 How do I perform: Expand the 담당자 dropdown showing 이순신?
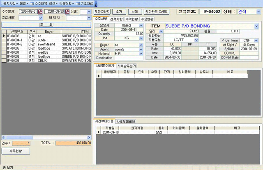(x=141, y=25)
